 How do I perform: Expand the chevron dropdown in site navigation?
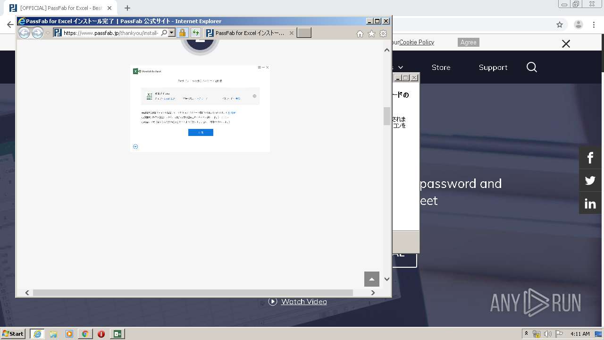coord(401,68)
